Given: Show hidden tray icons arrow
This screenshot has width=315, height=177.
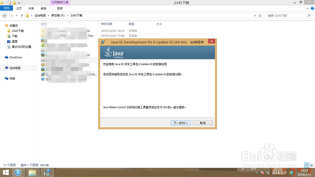Looking at the screenshot, I should click(257, 173).
